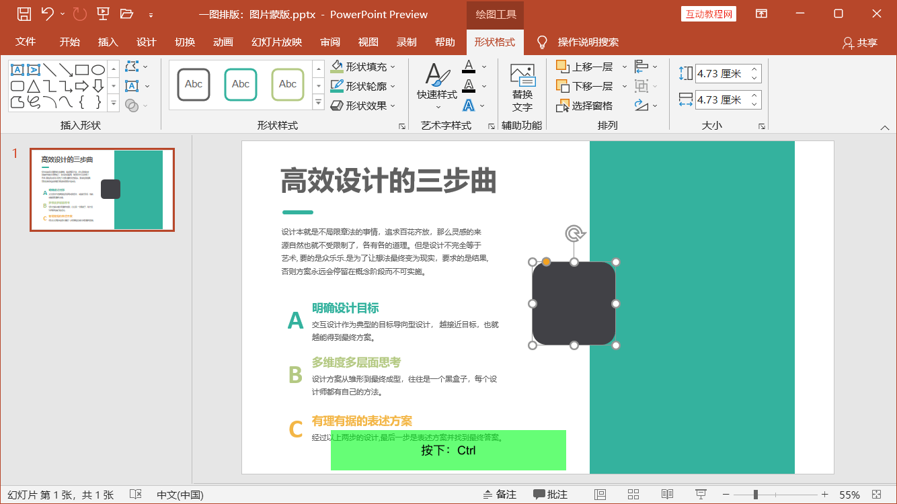Image resolution: width=897 pixels, height=504 pixels.
Task: Select the Scribble freeform shape
Action: [34, 102]
